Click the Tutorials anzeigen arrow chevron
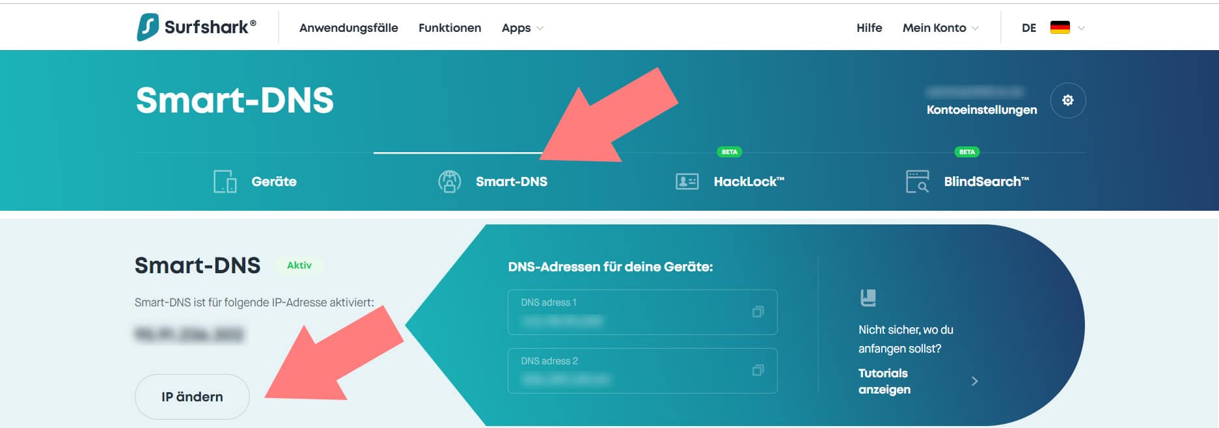The image size is (1219, 428). (974, 381)
